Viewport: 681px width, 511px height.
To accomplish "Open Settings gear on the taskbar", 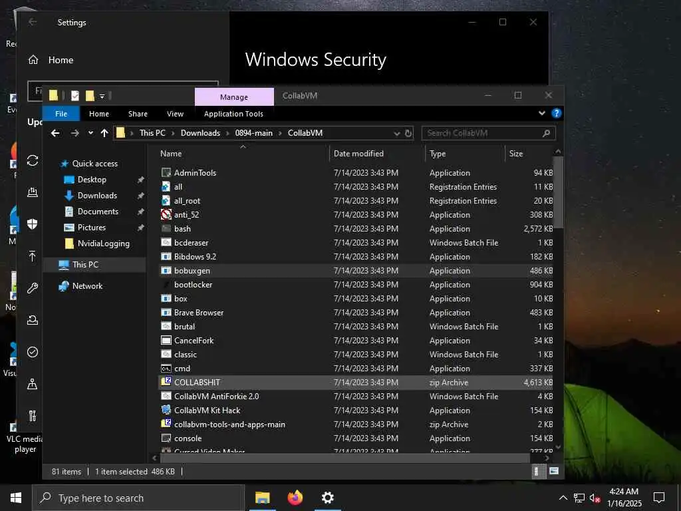I will coord(327,498).
